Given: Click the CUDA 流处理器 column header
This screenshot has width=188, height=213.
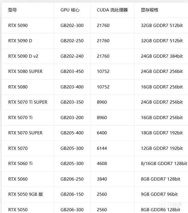Looking at the screenshot, I should pyautogui.click(x=112, y=10).
